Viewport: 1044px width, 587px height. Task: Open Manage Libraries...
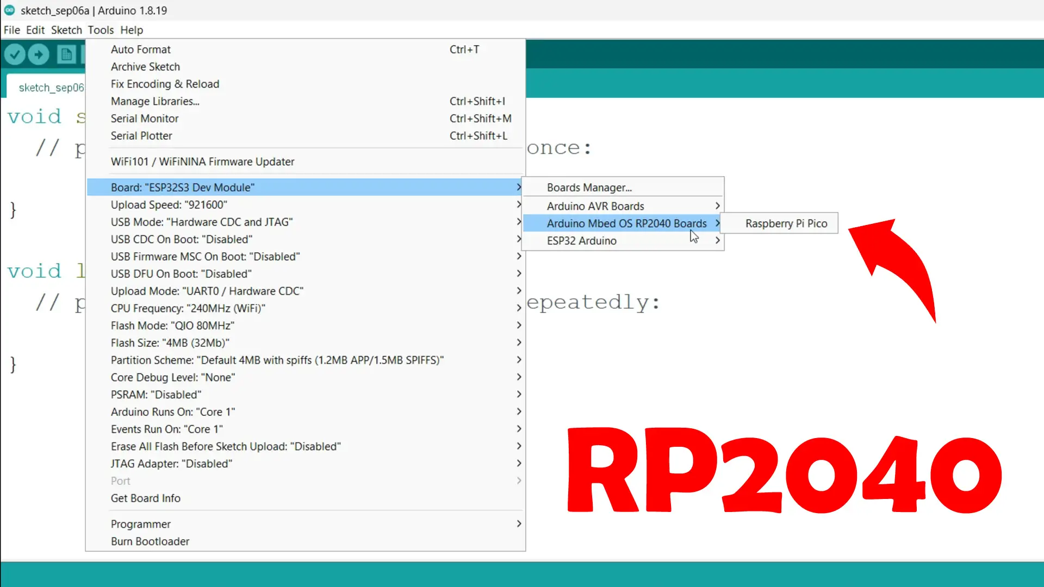click(x=306, y=101)
